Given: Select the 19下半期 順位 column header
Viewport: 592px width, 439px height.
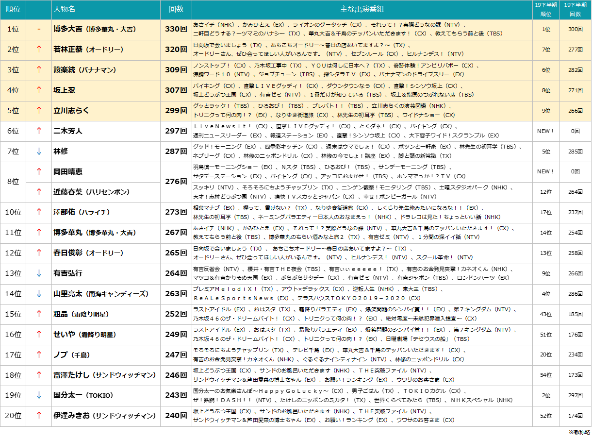Looking at the screenshot, I should [x=546, y=10].
